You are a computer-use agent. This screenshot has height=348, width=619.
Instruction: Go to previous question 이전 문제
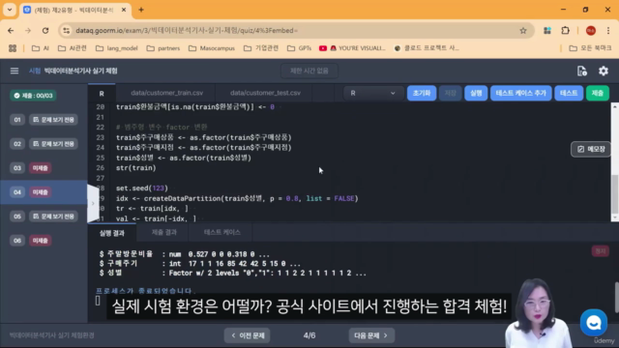248,335
